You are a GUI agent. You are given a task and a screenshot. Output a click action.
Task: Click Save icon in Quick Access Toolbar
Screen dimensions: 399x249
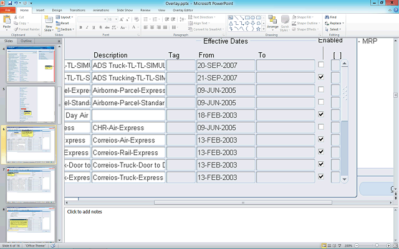[10, 3]
